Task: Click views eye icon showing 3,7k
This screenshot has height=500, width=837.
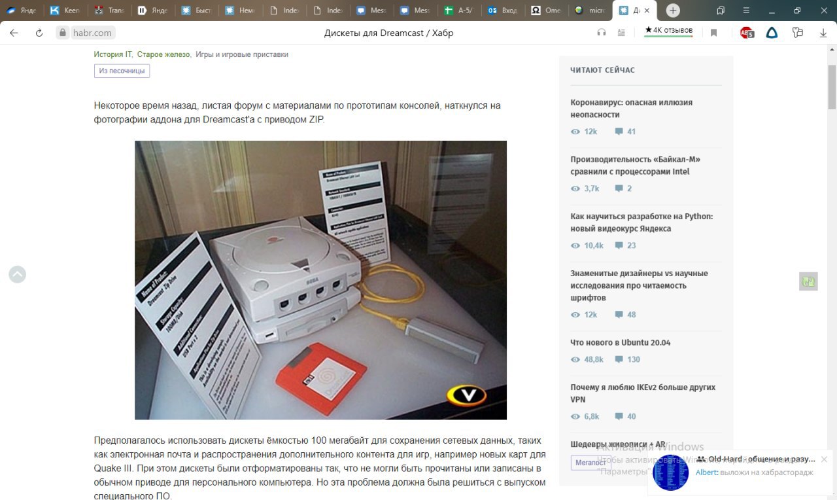Action: pos(575,188)
